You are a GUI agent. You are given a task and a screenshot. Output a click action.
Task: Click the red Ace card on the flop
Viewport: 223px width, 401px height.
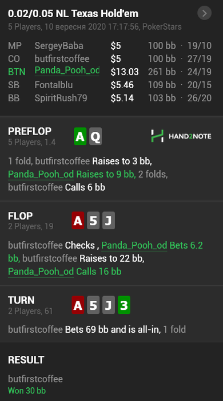pyautogui.click(x=78, y=220)
